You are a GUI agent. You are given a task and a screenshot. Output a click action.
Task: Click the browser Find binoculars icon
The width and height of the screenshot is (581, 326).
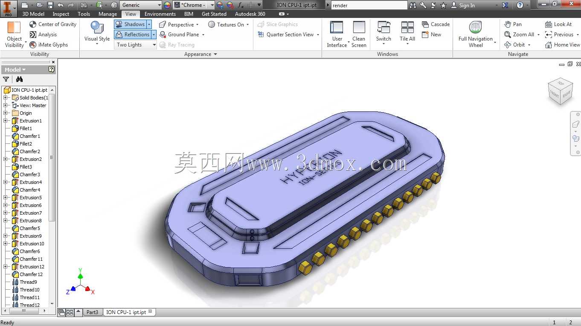click(x=19, y=79)
